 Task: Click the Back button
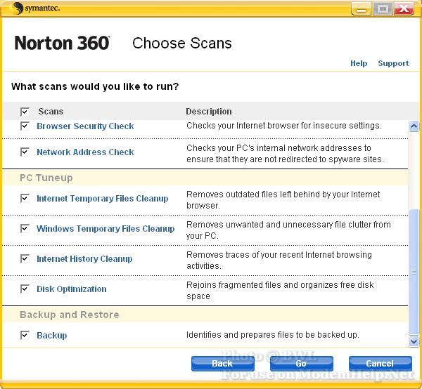click(x=222, y=364)
